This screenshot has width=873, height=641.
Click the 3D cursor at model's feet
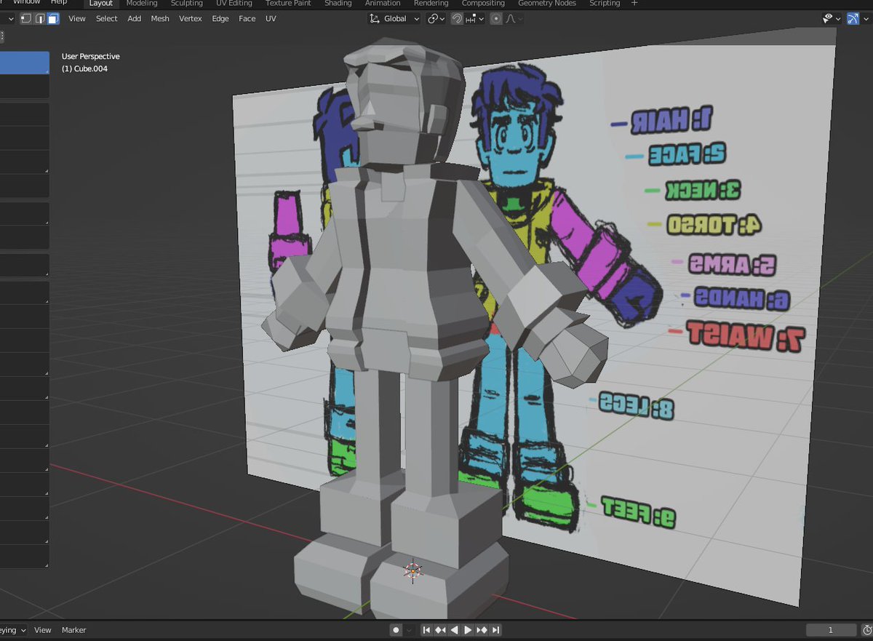412,570
